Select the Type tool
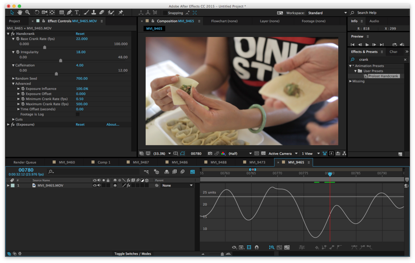 77,12
